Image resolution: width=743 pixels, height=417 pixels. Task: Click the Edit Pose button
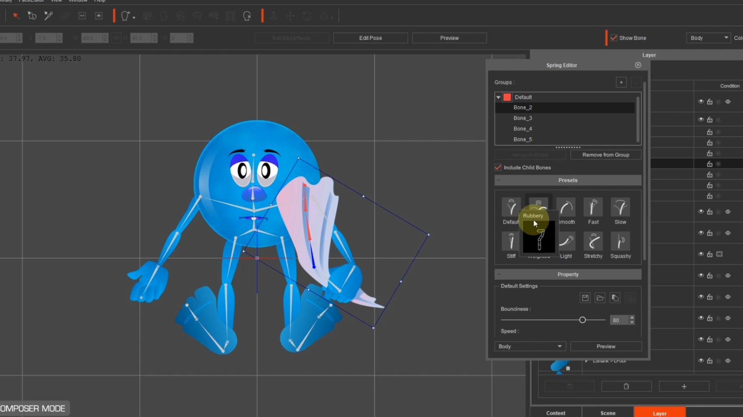click(370, 38)
